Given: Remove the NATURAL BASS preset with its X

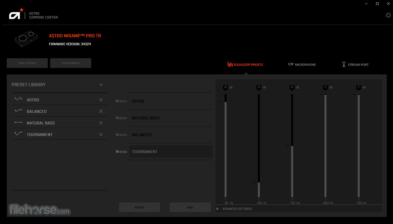Looking at the screenshot, I should pyautogui.click(x=101, y=123).
